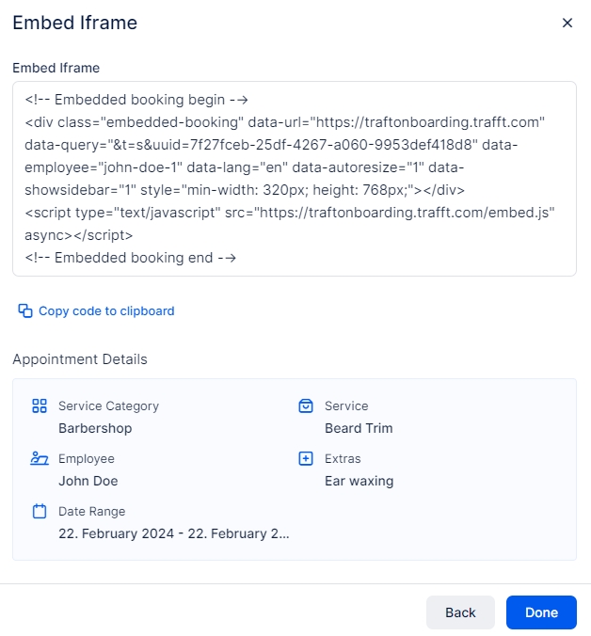Click the copy-to-clipboard icon

click(x=25, y=310)
